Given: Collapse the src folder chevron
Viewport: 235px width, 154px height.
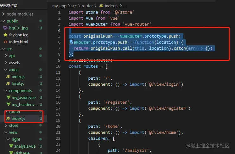Looking at the screenshot, I should click(3, 49).
